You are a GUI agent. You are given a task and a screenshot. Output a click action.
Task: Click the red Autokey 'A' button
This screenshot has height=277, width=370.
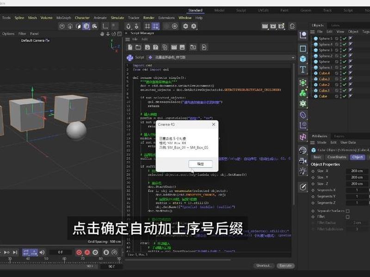click(87, 253)
